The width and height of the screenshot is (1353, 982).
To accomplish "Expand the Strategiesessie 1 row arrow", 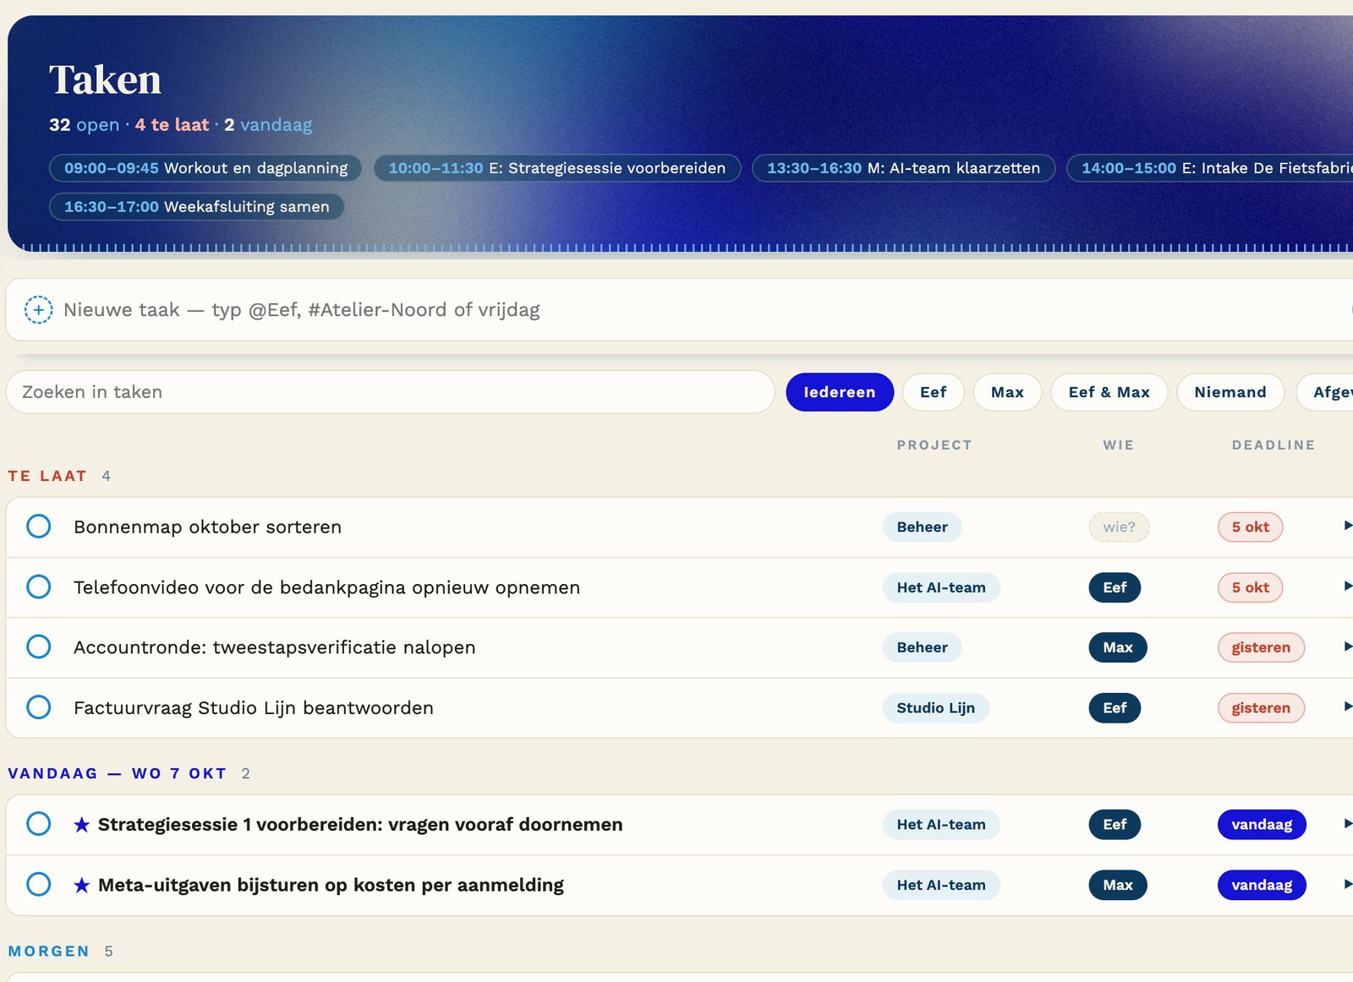I will pyautogui.click(x=1347, y=823).
